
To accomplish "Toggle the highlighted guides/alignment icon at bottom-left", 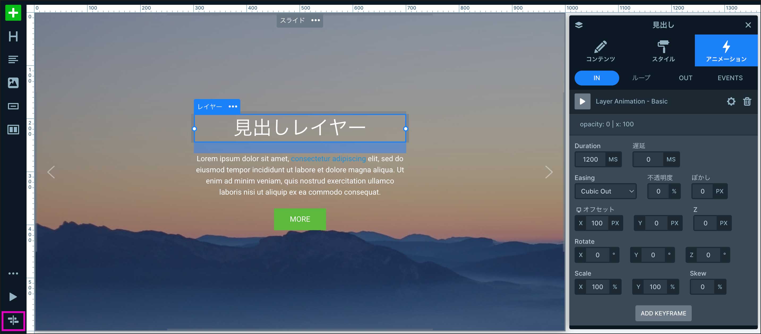I will (13, 320).
